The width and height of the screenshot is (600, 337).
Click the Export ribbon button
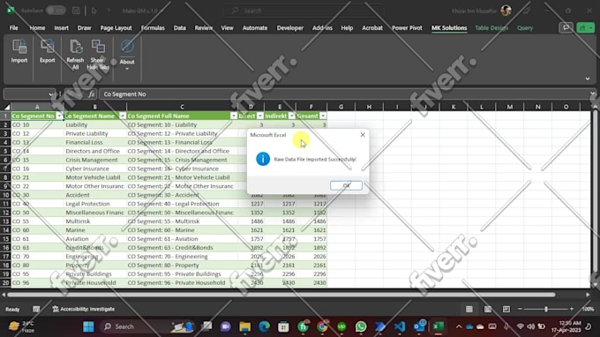(47, 51)
